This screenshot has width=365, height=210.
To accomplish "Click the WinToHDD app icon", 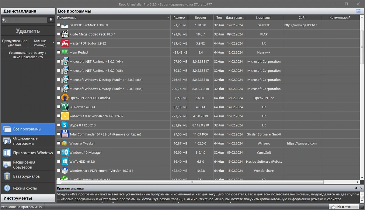I will tap(65, 162).
